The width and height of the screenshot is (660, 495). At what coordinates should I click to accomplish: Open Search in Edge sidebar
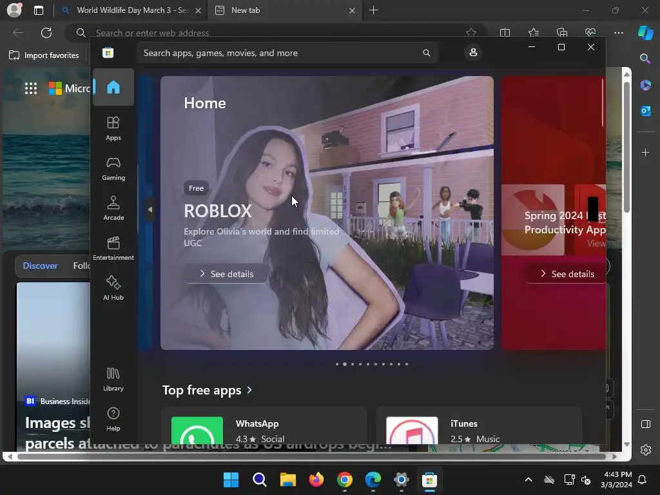pos(645,59)
